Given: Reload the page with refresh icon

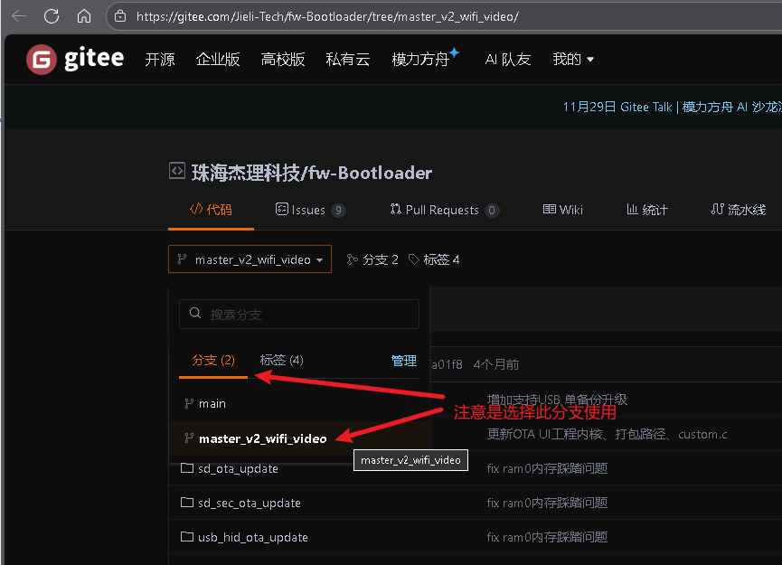Looking at the screenshot, I should 52,16.
